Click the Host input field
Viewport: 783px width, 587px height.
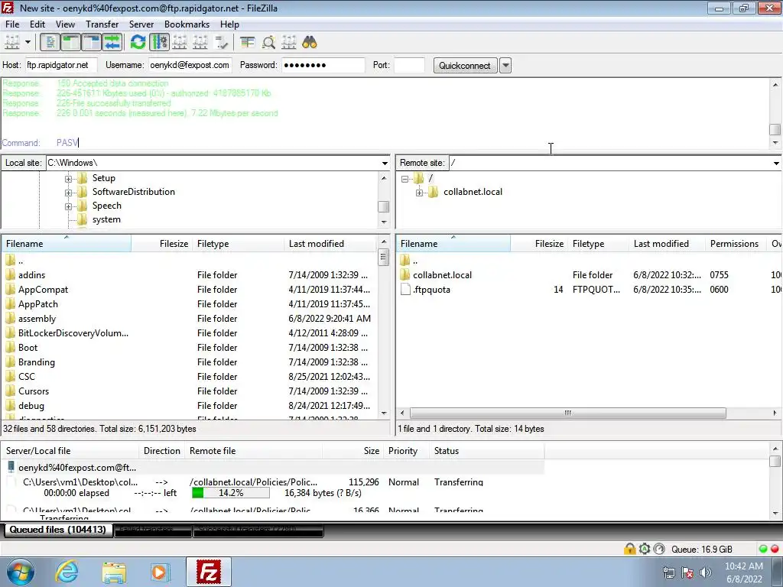pos(60,65)
